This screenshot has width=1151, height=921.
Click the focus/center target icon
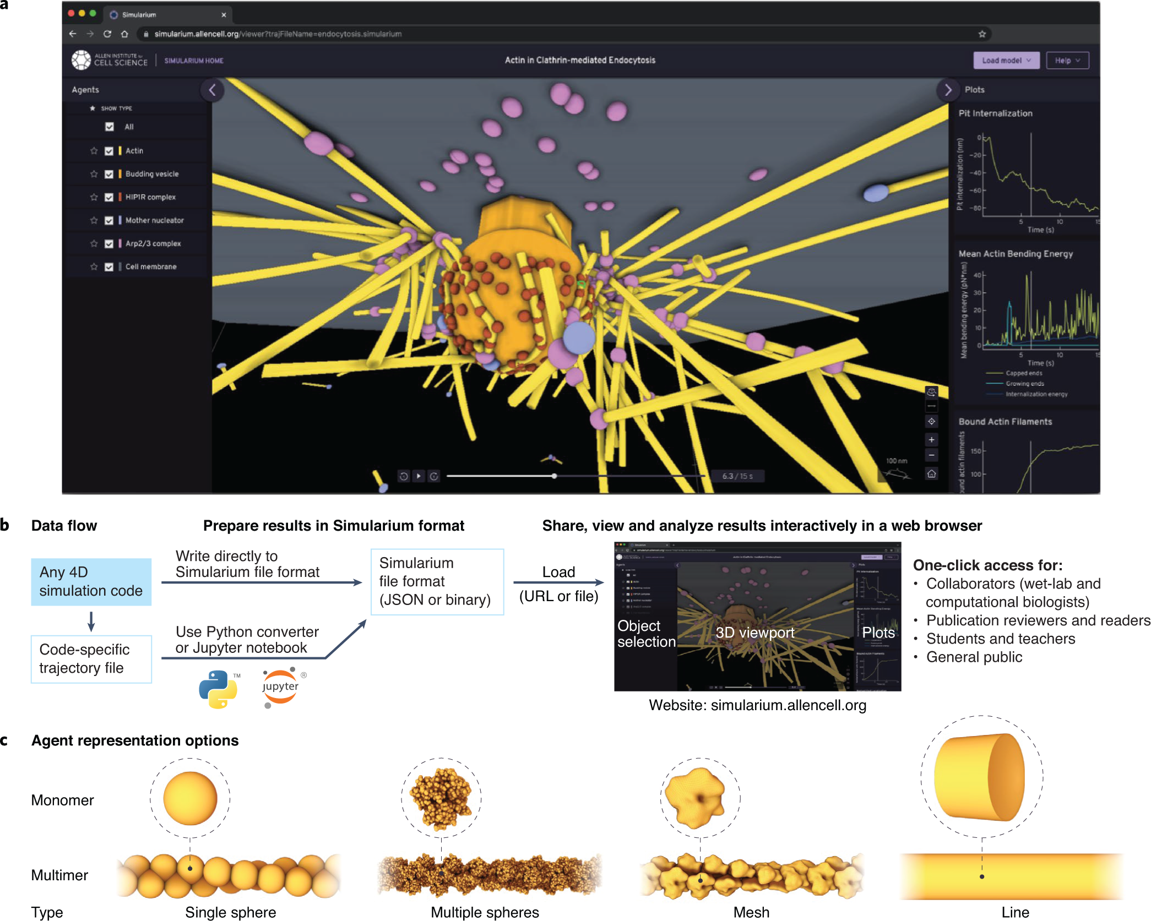tap(931, 421)
